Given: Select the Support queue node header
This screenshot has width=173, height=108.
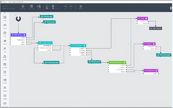Looking at the screenshot, I should 150,44.
